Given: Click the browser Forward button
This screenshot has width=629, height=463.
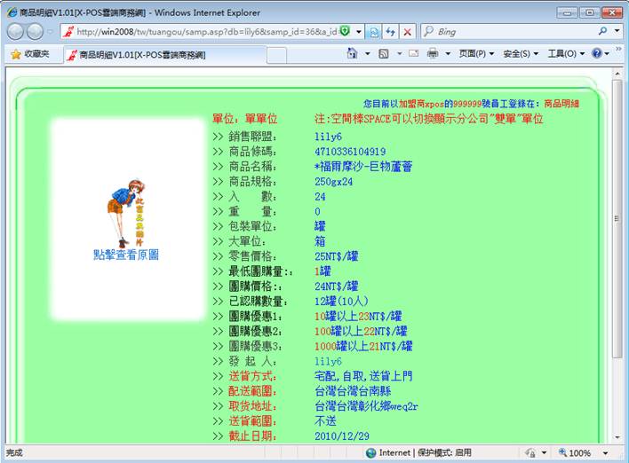Looking at the screenshot, I should (36, 31).
